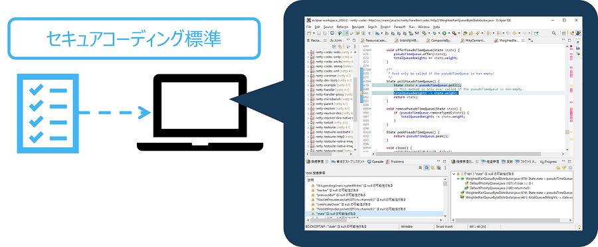Collapse the WeightedFairQueueByteDistributor.java (679) tree node
The height and width of the screenshot is (247, 598).
(458, 179)
